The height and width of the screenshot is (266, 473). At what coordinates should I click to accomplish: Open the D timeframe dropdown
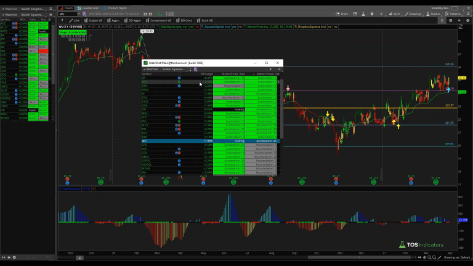382,14
